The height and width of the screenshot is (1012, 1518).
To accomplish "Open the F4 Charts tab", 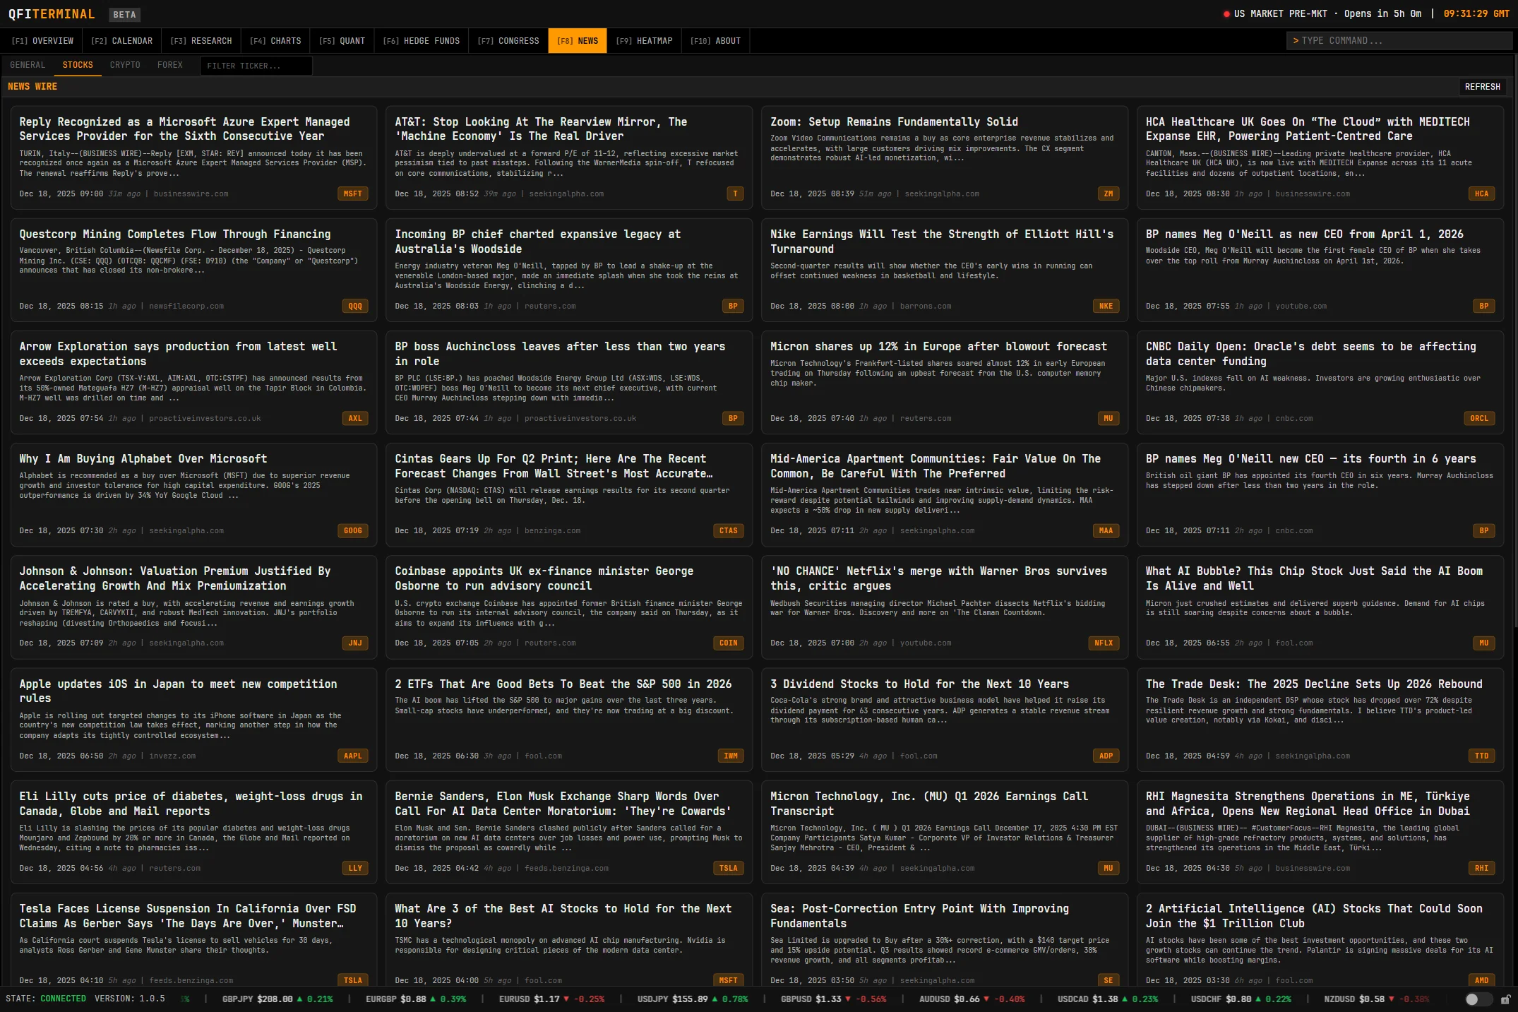I will (x=275, y=41).
